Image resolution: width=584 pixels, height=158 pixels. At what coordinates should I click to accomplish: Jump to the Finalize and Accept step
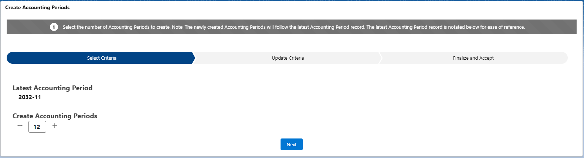[x=473, y=58]
